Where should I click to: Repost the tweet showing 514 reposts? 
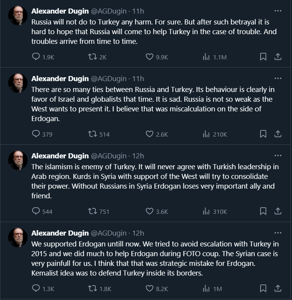pos(92,134)
